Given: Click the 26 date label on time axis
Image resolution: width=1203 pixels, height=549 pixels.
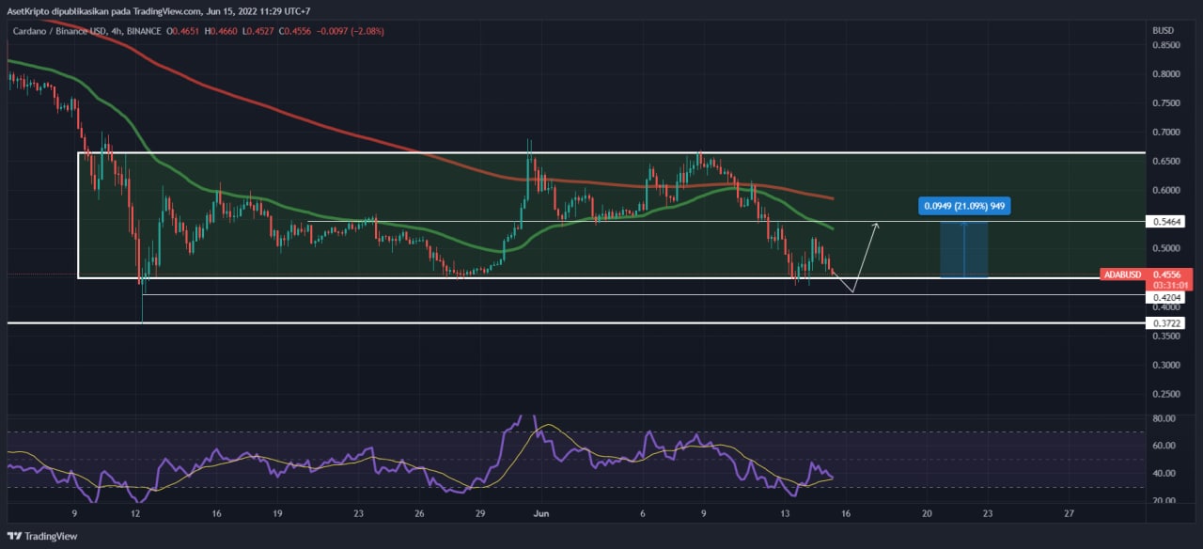Looking at the screenshot, I should 419,514.
